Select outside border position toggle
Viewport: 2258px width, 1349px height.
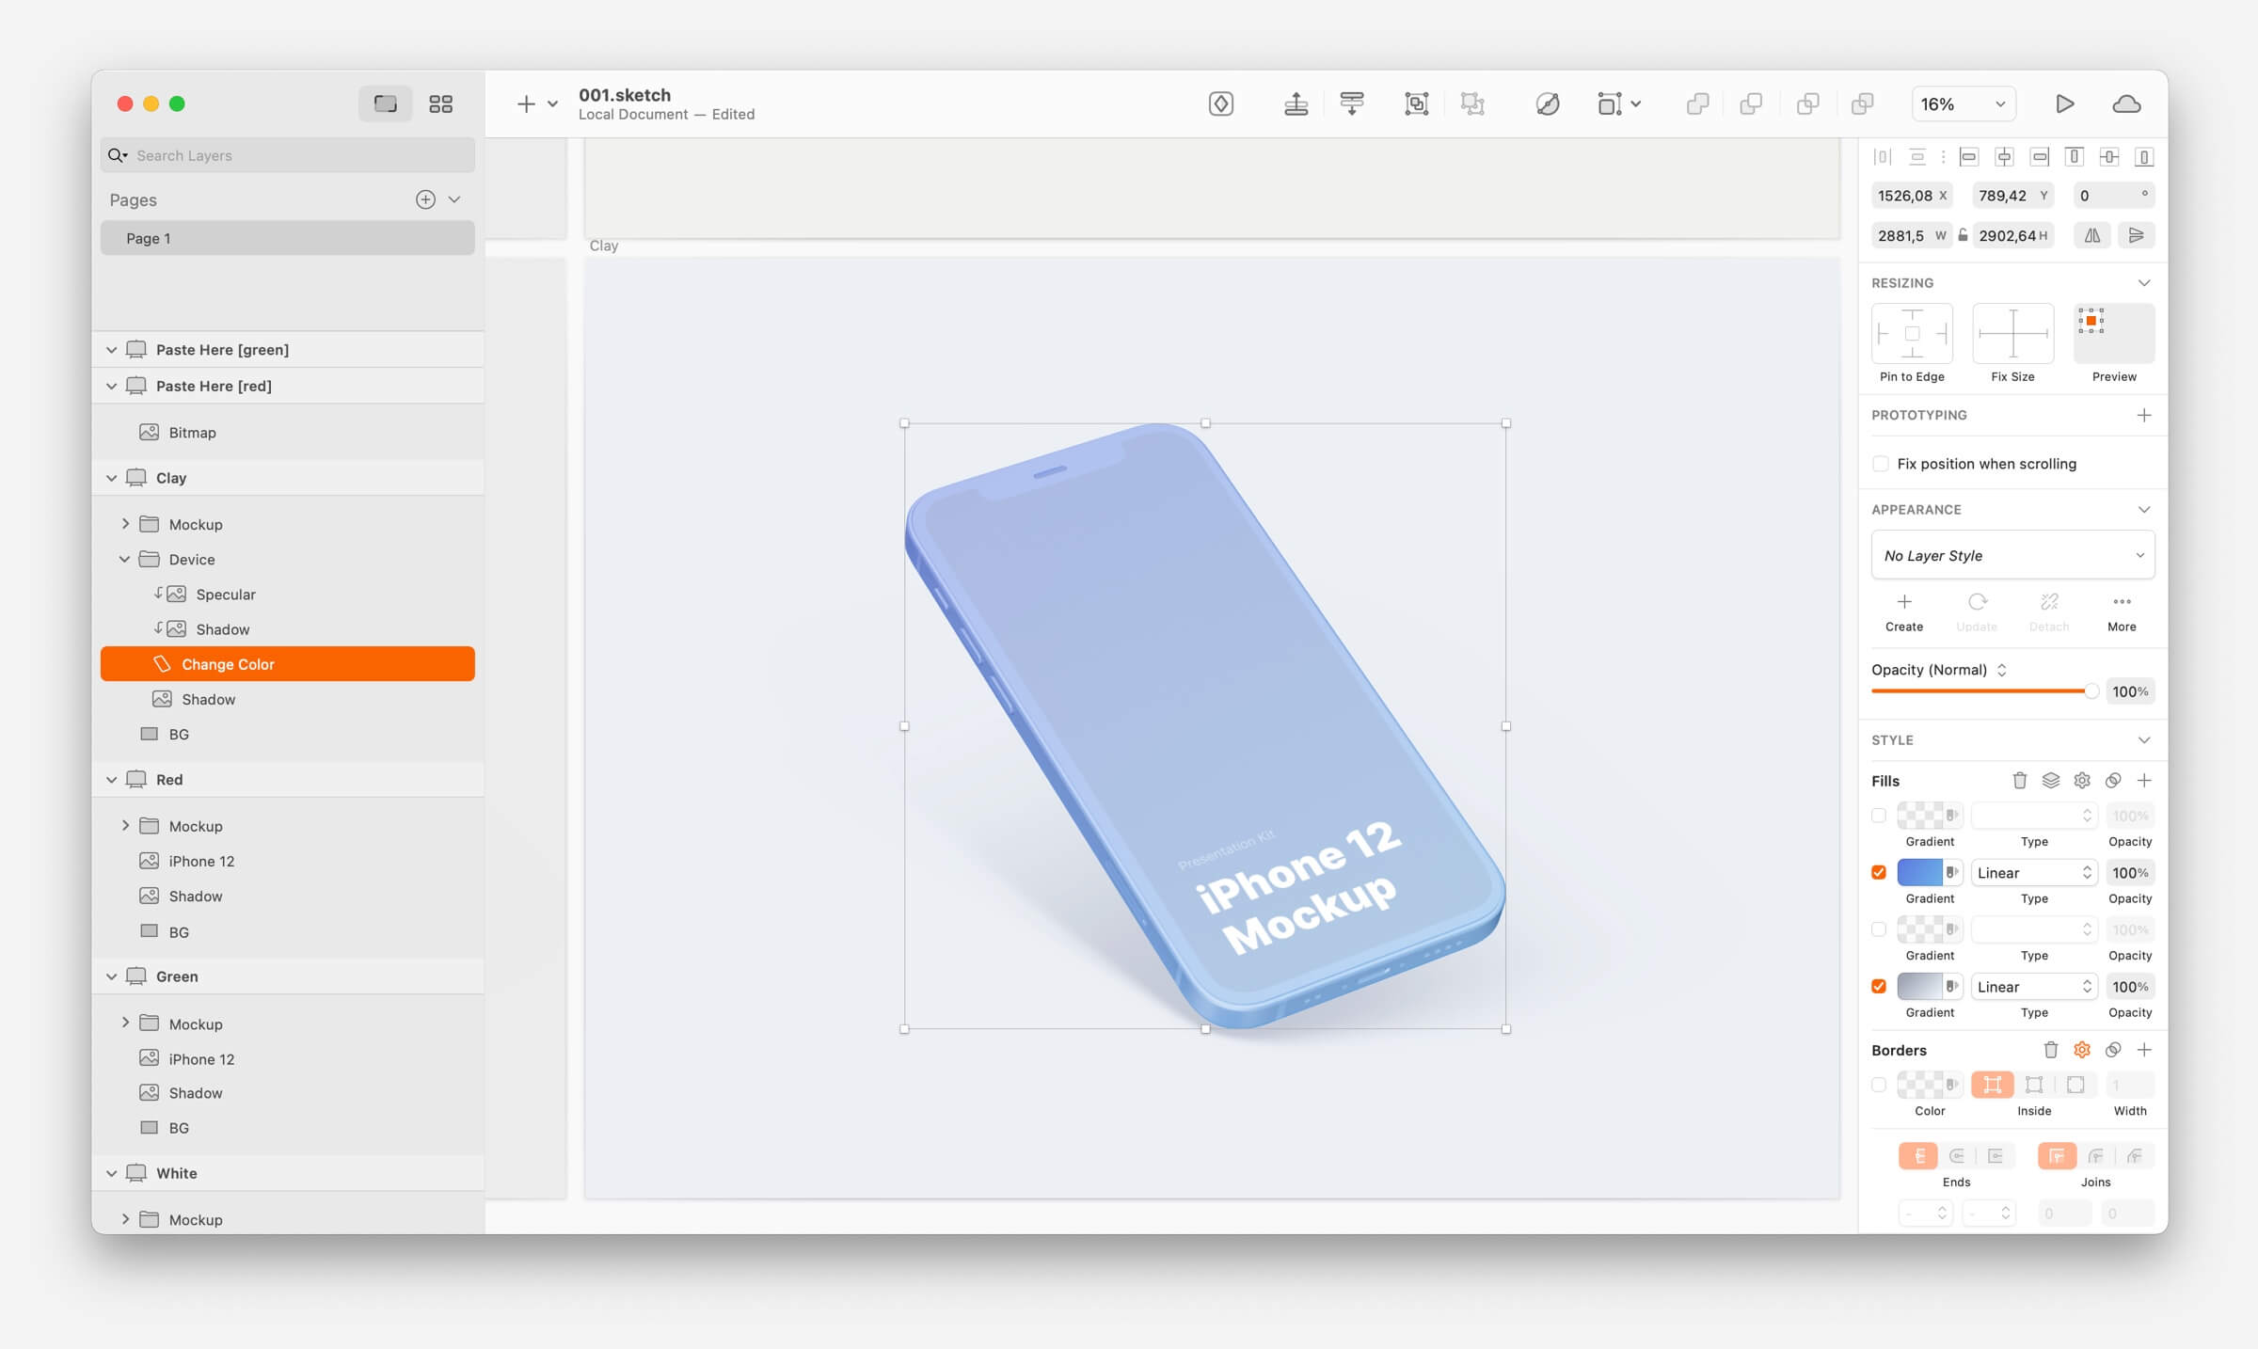click(2075, 1085)
